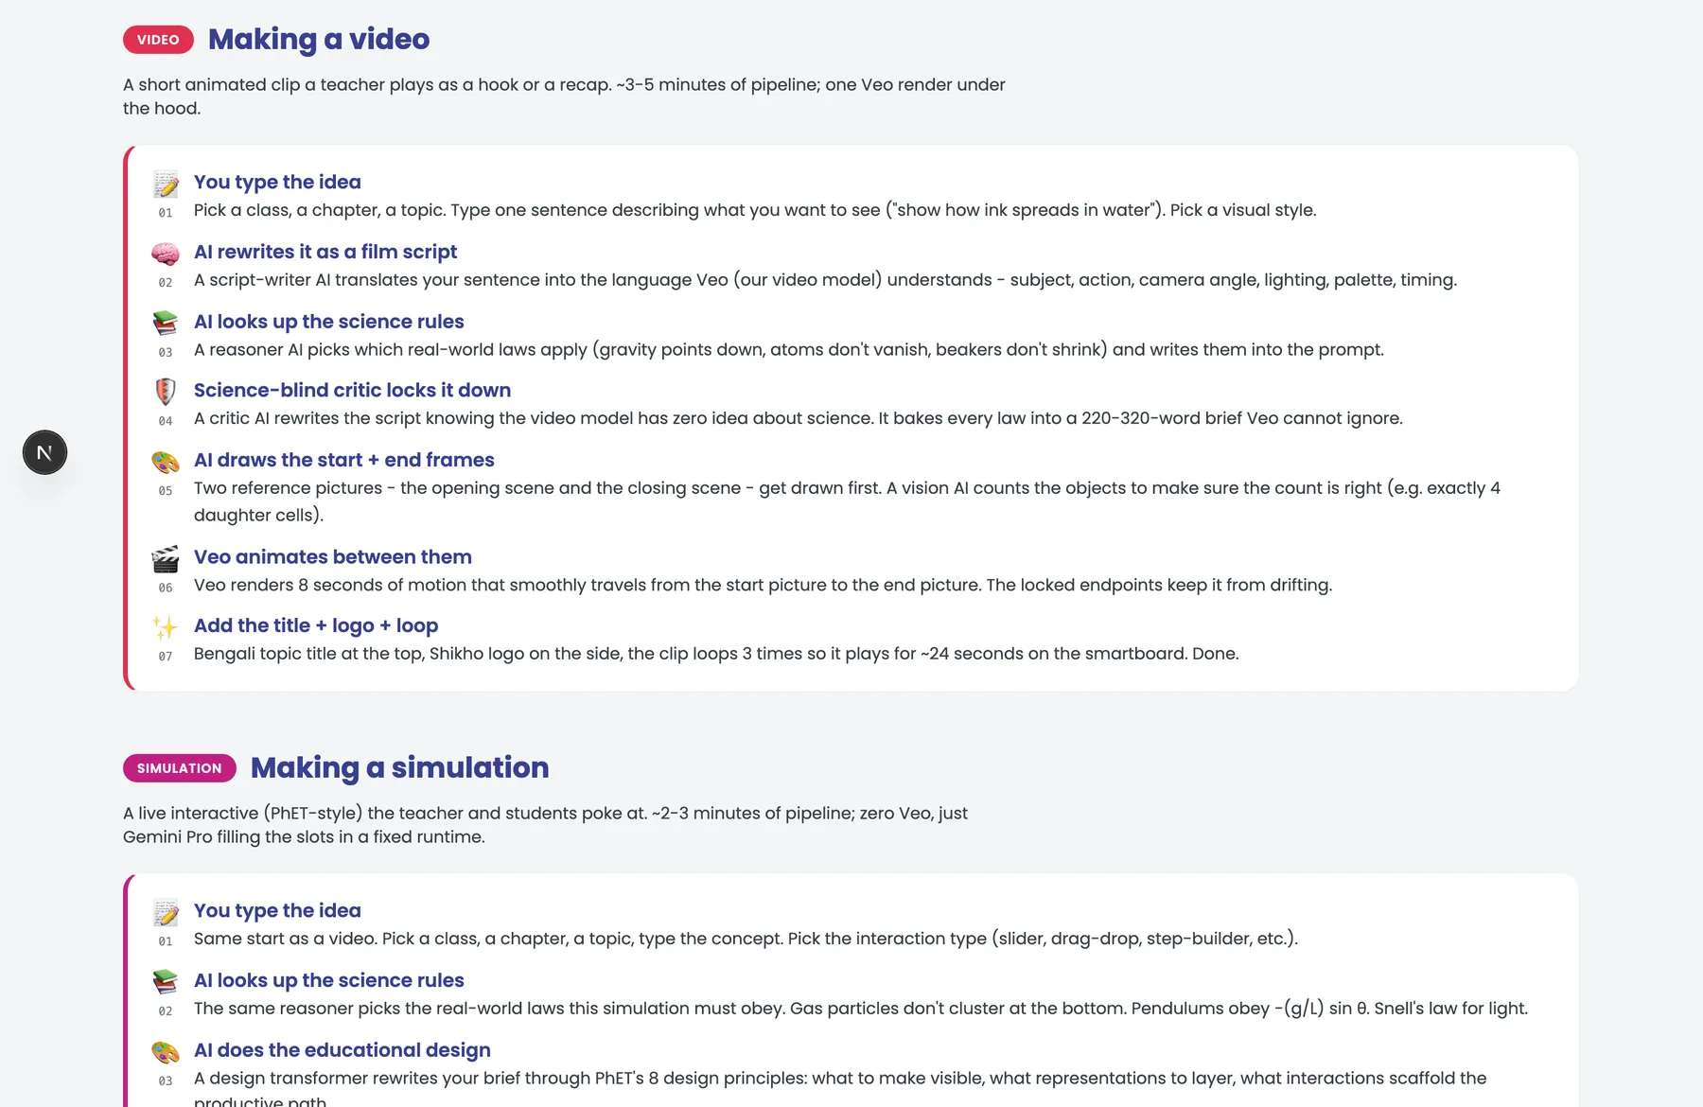Click the text 'Two reference pictures - the opening scene'
Image resolution: width=1703 pixels, height=1107 pixels.
847,501
